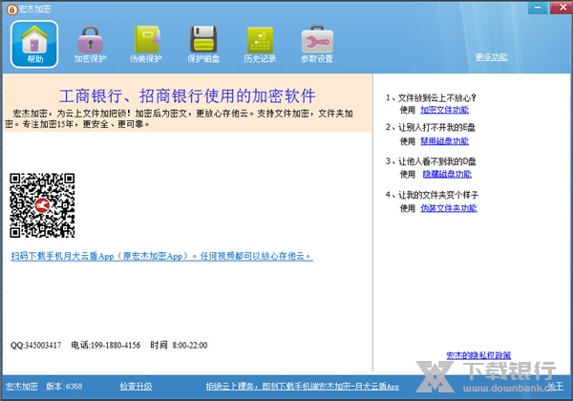The image size is (573, 401).
Task: Open the 伪装文件夹功能 link
Action: pos(449,208)
